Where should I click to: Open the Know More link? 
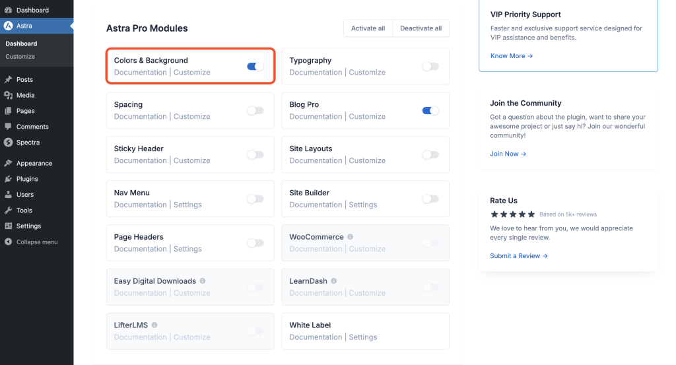tap(512, 56)
